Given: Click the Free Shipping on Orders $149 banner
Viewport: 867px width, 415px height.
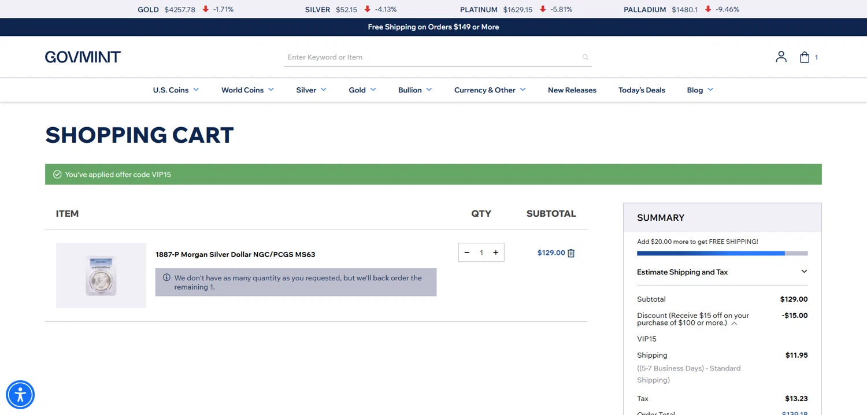Looking at the screenshot, I should [433, 27].
